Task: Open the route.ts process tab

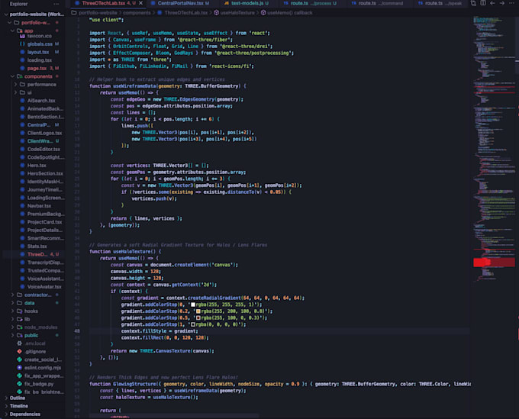Action: (x=310, y=3)
